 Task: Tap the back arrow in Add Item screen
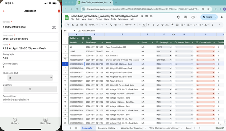click(4, 11)
